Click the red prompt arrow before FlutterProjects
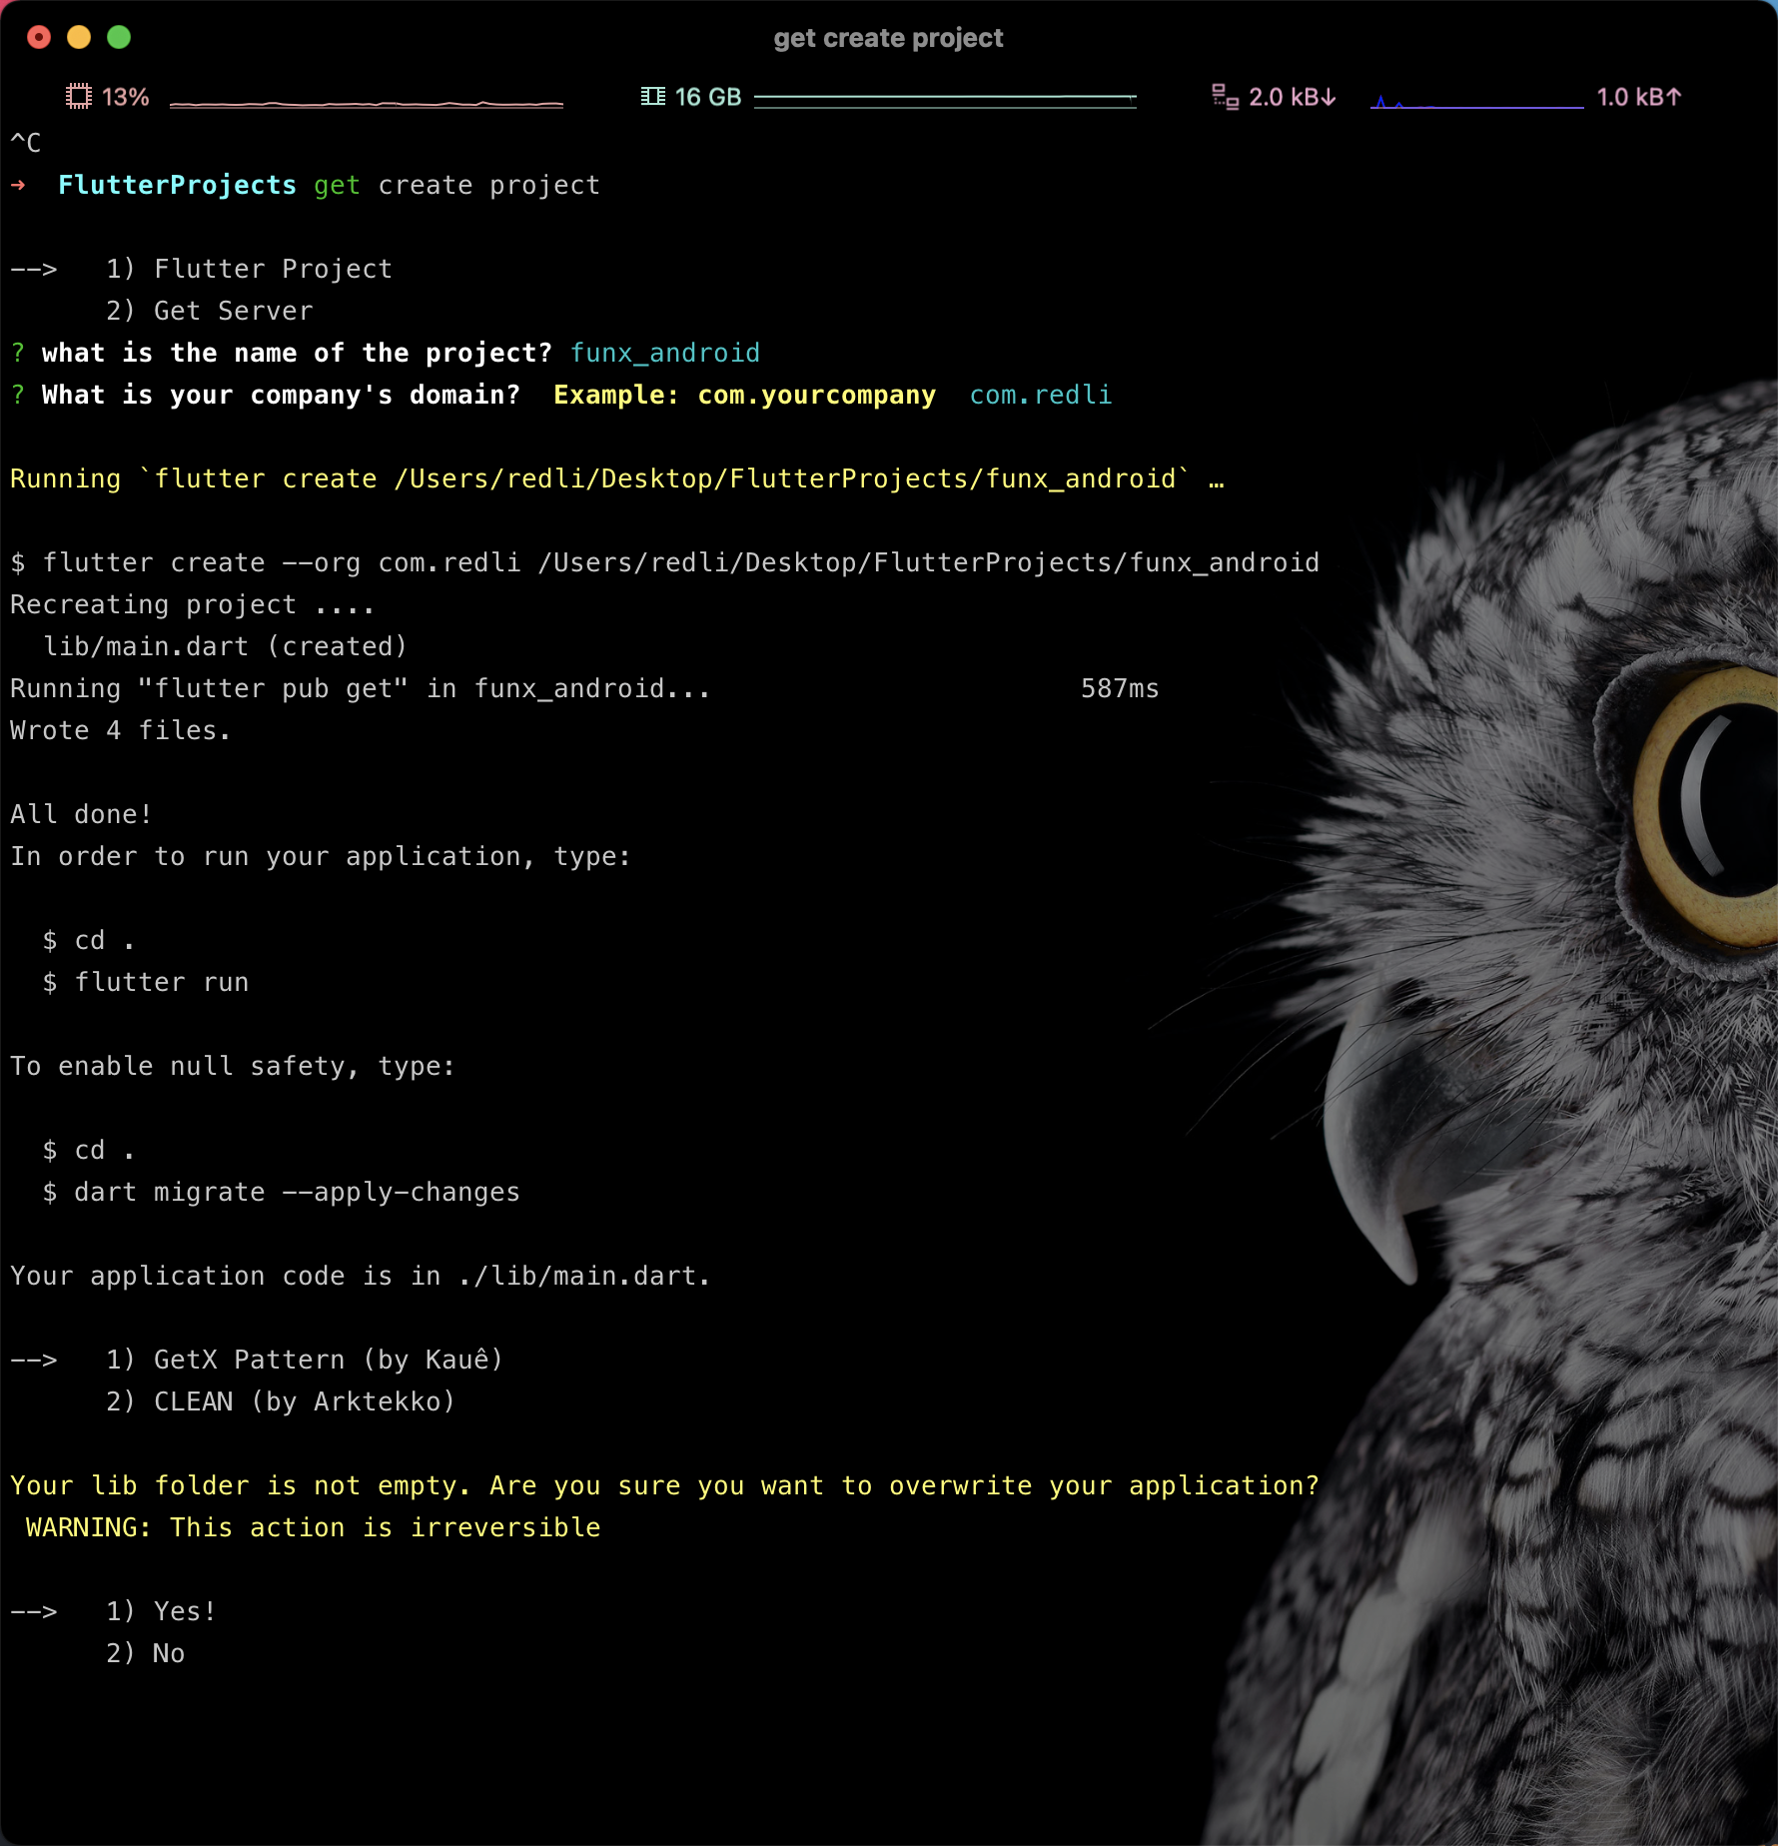 tap(18, 186)
